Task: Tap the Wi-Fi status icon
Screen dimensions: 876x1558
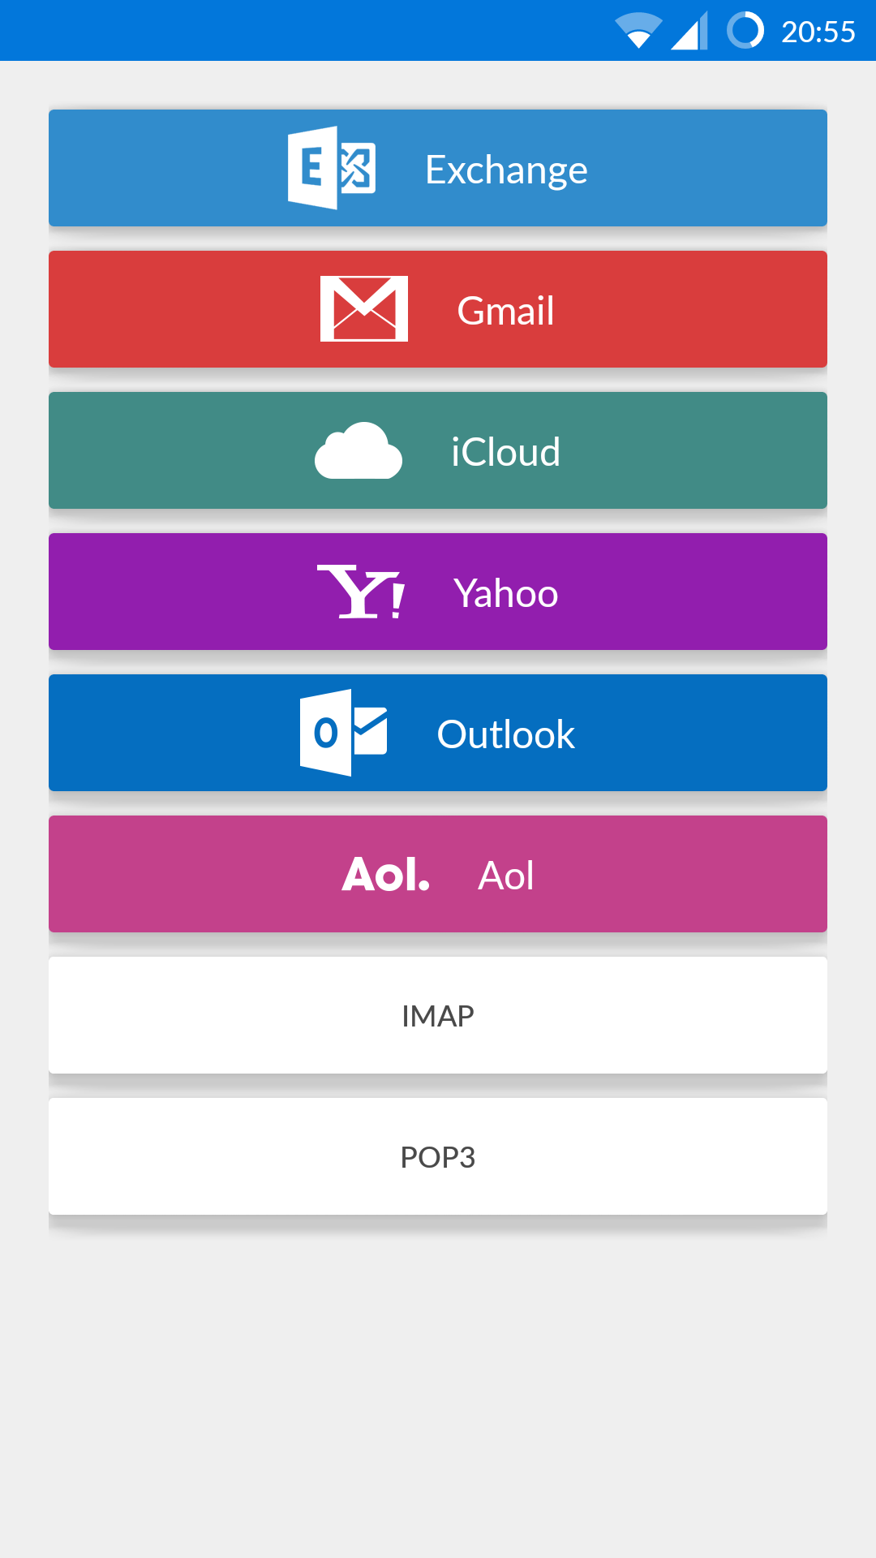Action: click(x=639, y=31)
